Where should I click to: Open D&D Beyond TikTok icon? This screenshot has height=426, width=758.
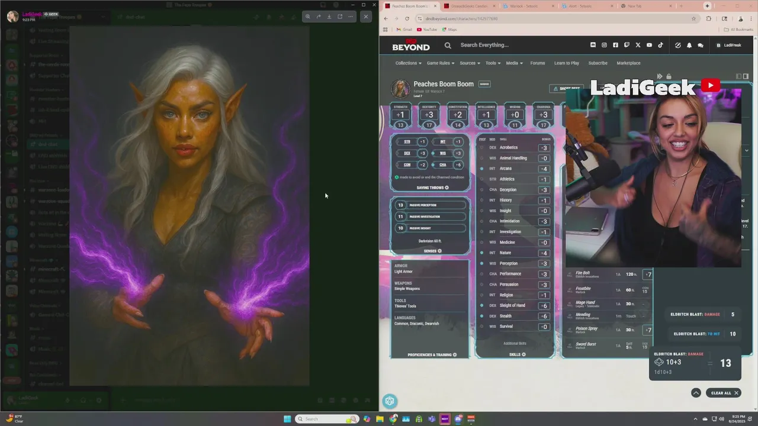660,45
